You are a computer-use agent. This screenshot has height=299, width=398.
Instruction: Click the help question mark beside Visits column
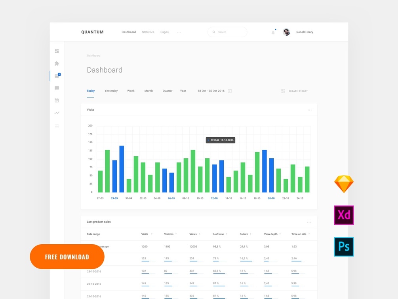152,234
